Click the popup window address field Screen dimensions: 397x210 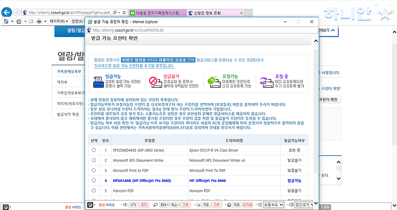pyautogui.click(x=202, y=30)
